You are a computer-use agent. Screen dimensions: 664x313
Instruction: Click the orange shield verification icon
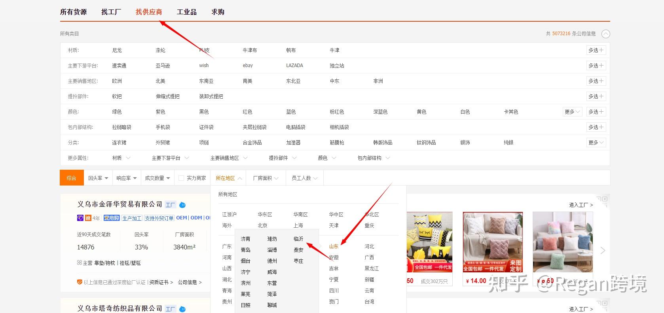[x=80, y=282]
